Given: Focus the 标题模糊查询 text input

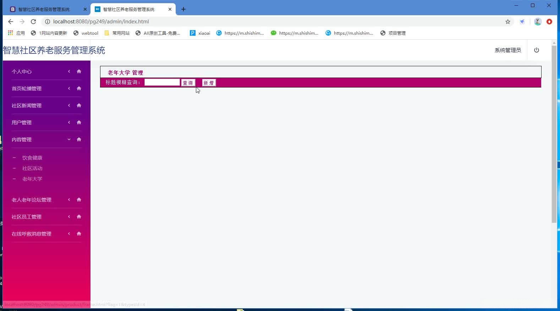Looking at the screenshot, I should coord(162,82).
